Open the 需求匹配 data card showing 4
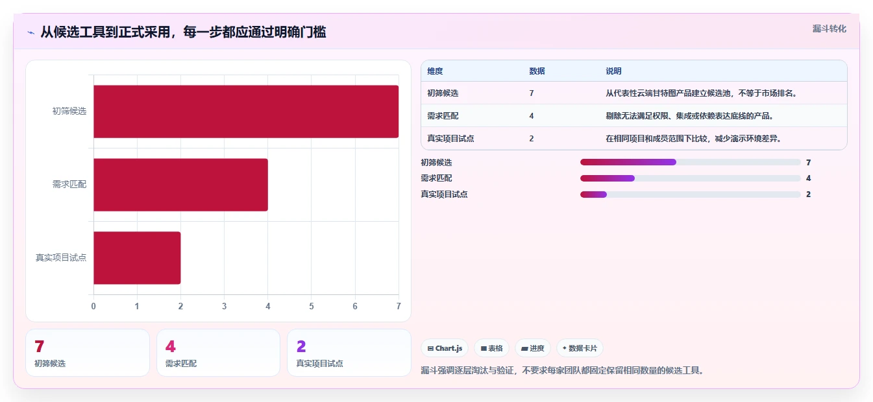Image resolution: width=873 pixels, height=402 pixels. click(x=218, y=353)
